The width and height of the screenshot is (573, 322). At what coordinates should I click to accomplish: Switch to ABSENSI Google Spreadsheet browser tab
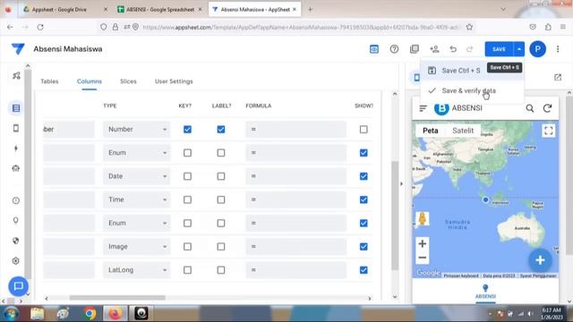pyautogui.click(x=160, y=10)
